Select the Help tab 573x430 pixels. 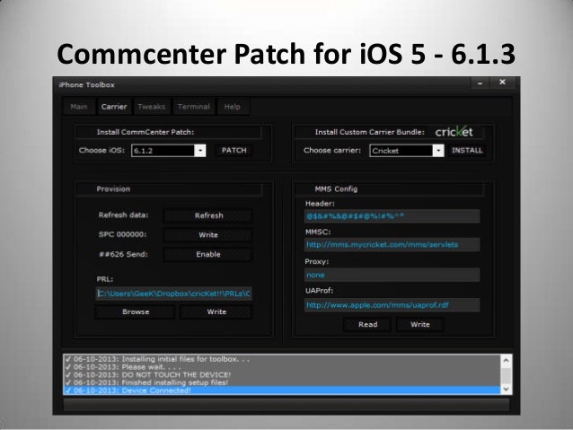click(232, 107)
